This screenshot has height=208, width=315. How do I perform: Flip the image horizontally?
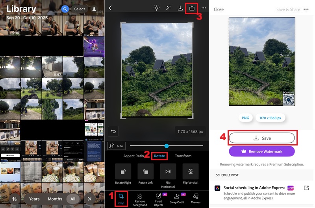pyautogui.click(x=168, y=174)
